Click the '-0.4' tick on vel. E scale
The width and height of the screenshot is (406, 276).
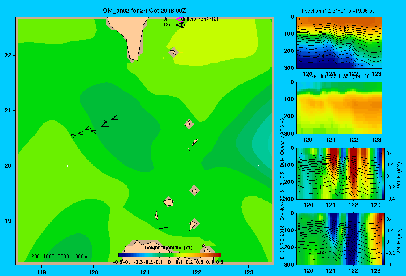(390, 264)
